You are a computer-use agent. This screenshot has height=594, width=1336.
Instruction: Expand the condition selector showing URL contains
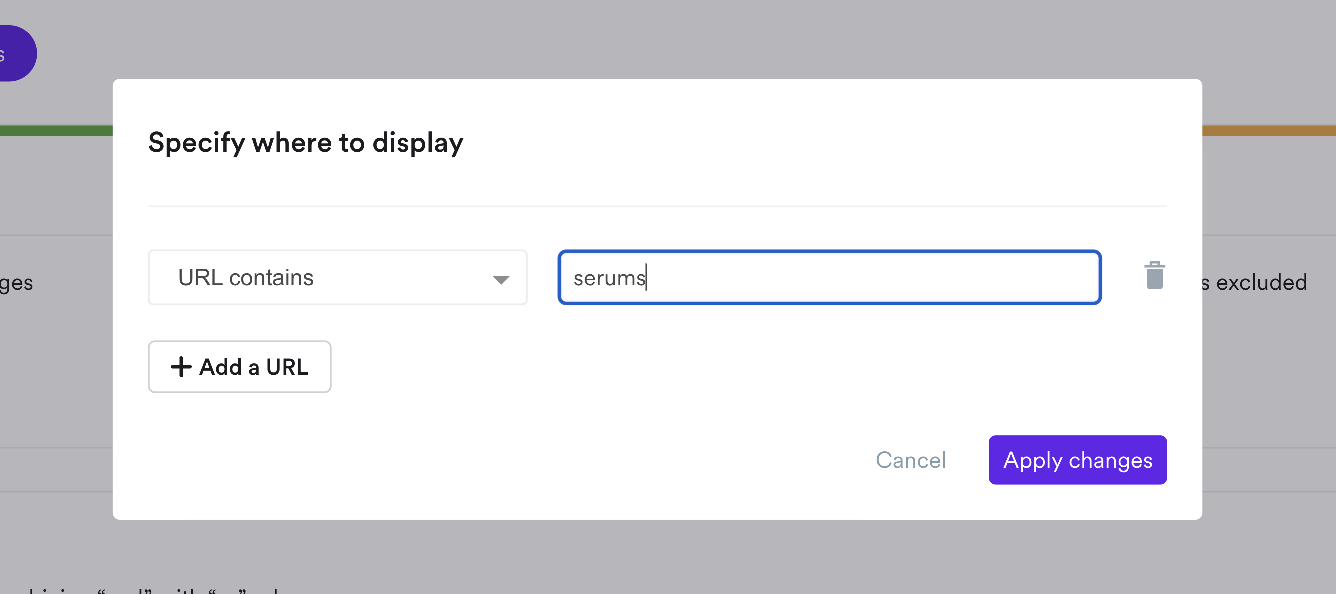click(x=337, y=278)
